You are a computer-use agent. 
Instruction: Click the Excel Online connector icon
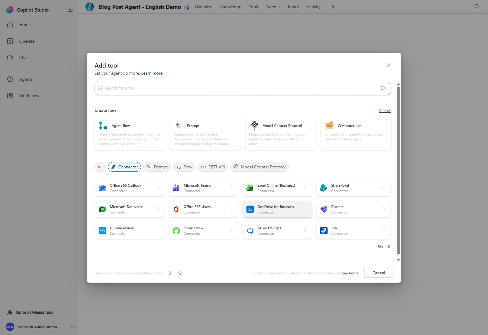click(250, 188)
